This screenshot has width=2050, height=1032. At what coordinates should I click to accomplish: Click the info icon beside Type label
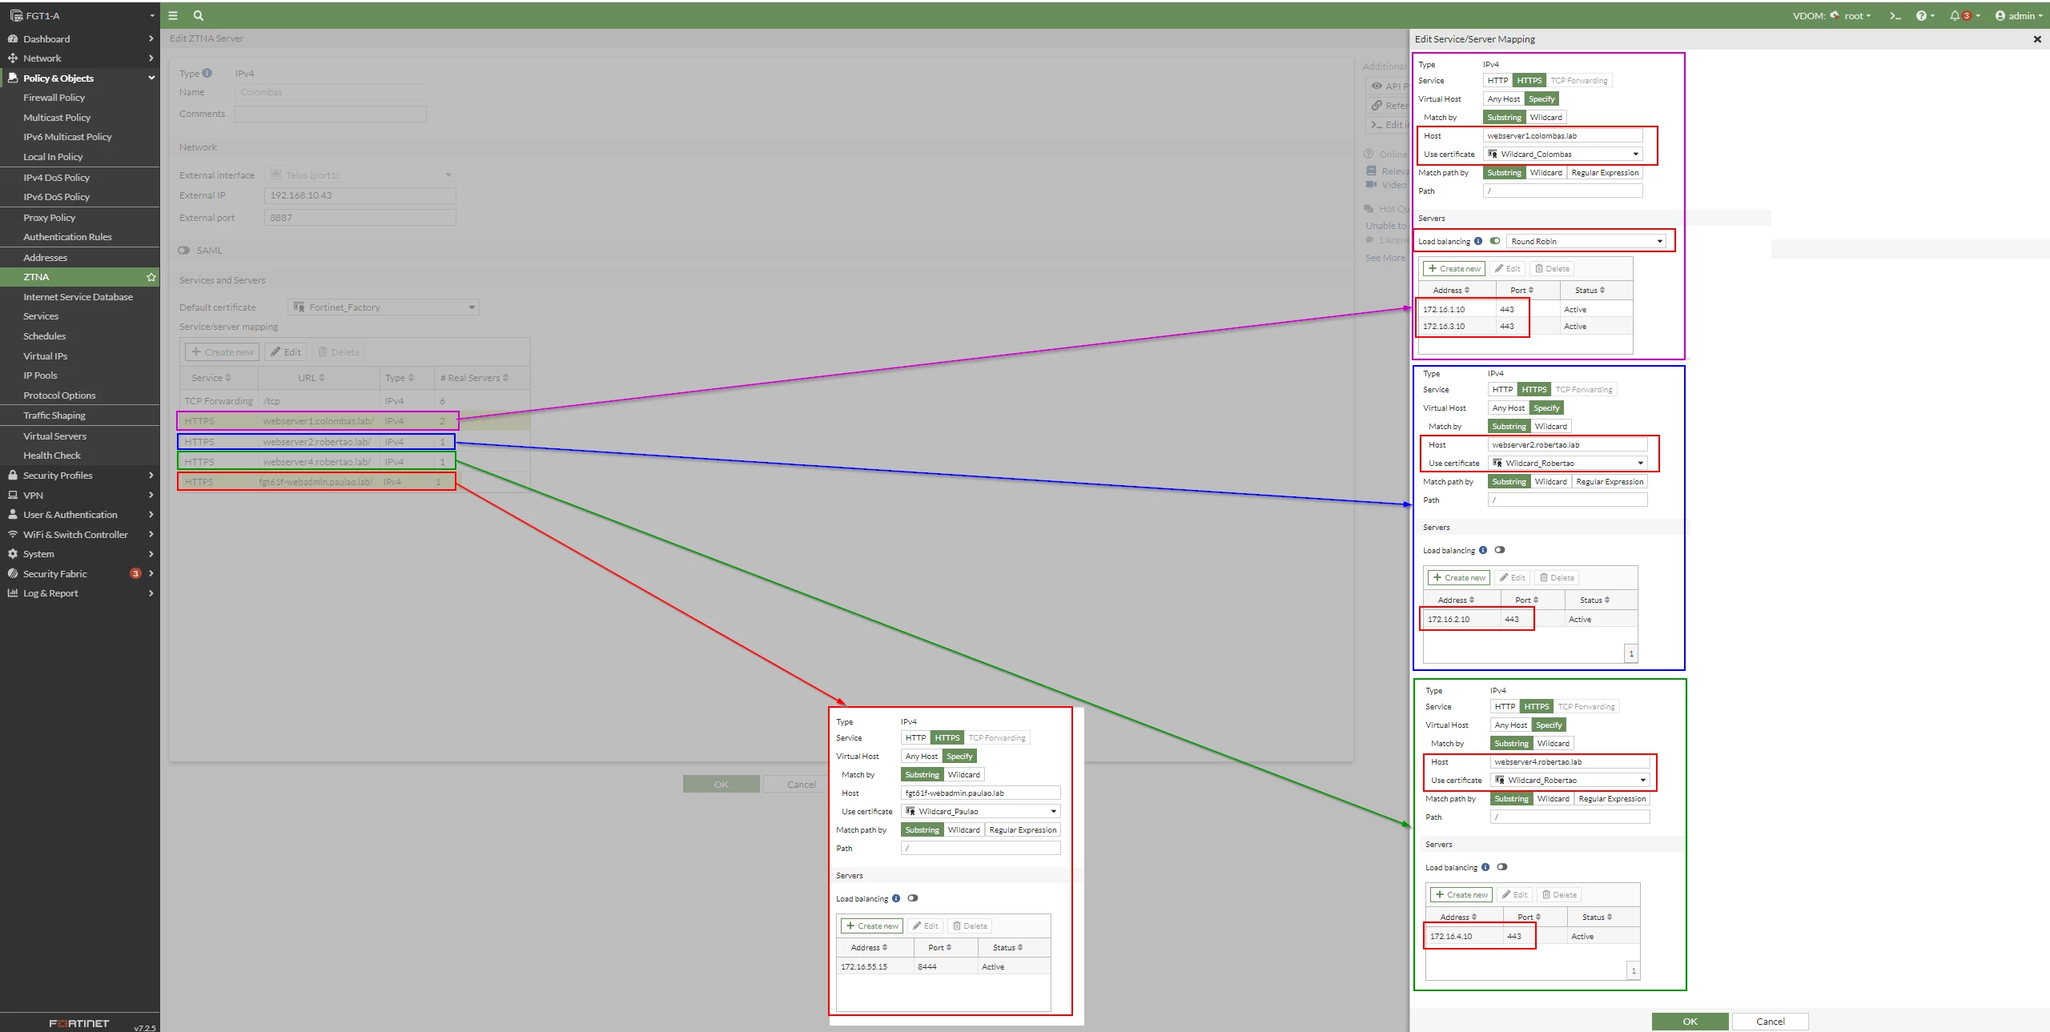point(207,73)
